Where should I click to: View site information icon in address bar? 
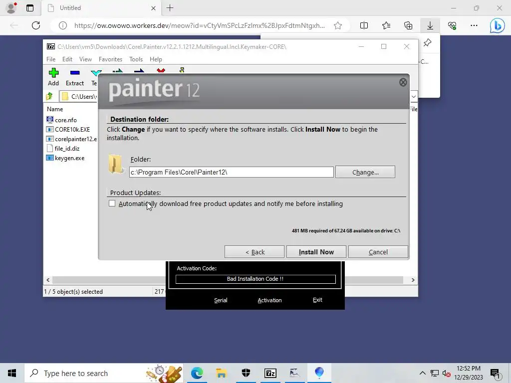[62, 25]
